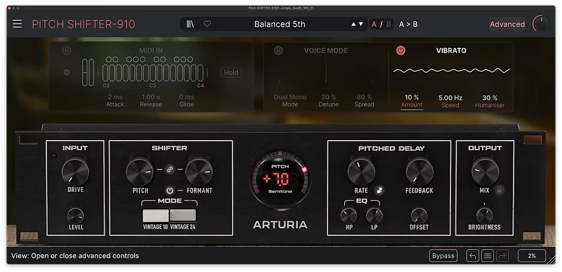Viewport: 562px width, 272px height.
Task: Click the FORMANT knob
Action: (x=199, y=172)
